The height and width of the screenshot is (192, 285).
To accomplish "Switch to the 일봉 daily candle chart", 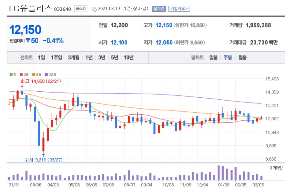I will (213, 58).
